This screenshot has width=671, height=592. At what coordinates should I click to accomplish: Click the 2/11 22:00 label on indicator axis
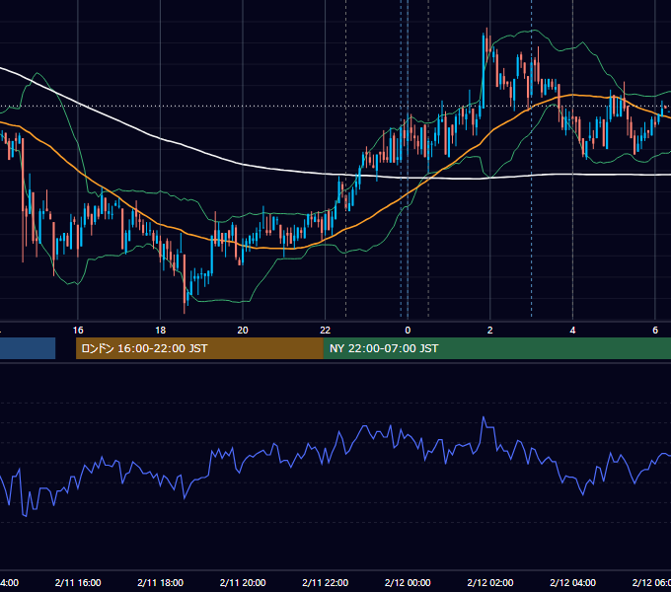pyautogui.click(x=326, y=583)
